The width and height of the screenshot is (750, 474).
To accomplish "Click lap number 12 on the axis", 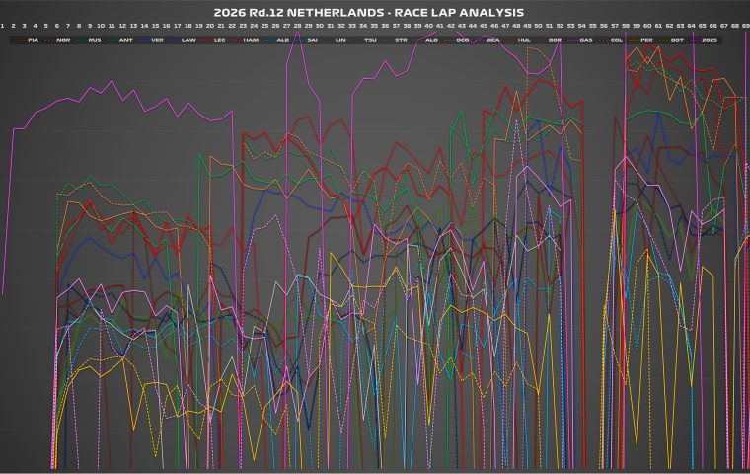I will click(122, 26).
